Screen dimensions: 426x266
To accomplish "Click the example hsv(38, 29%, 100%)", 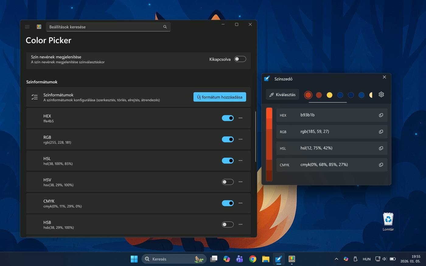I will [58, 185].
